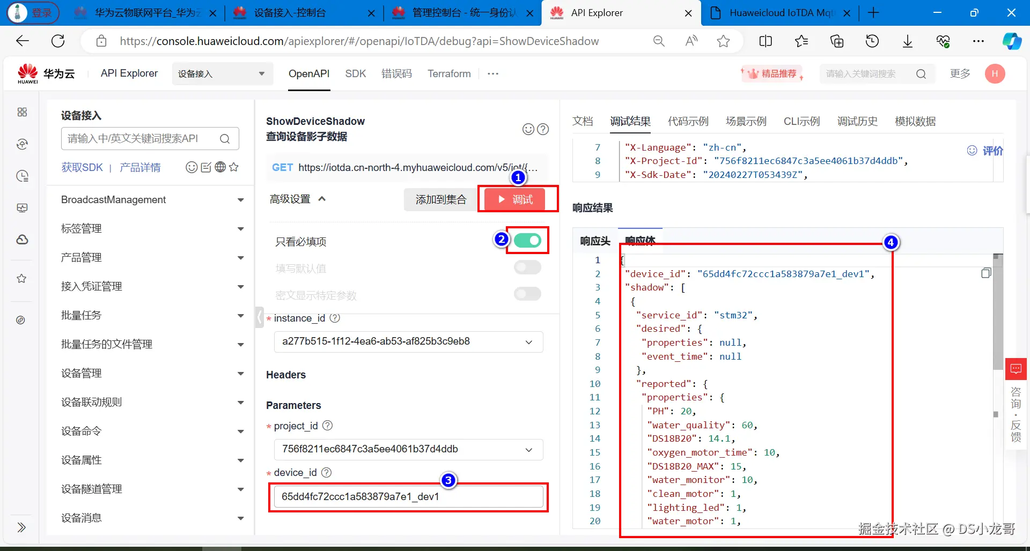Focus the API keyword search box
1030x551 pixels.
(x=150, y=139)
